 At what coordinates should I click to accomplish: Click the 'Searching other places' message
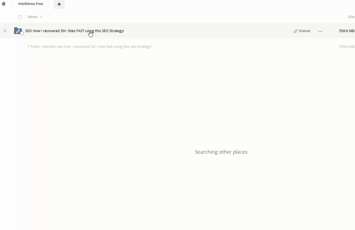click(x=221, y=152)
